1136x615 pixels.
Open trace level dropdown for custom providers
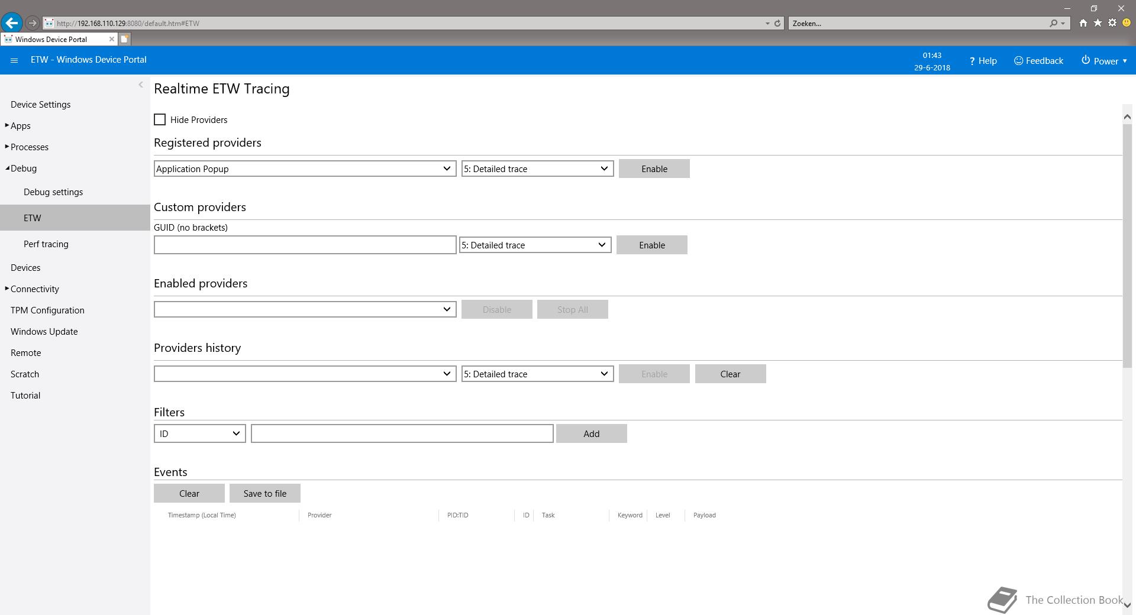[x=535, y=245]
